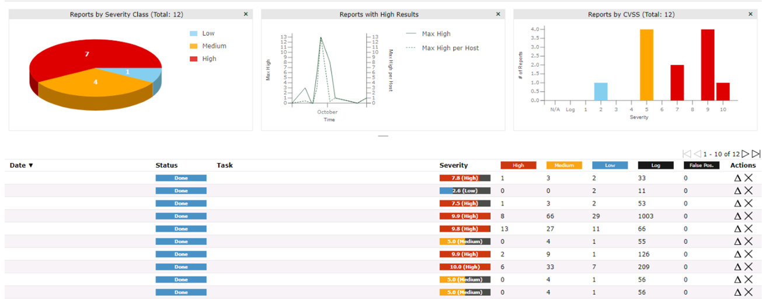The width and height of the screenshot is (762, 299).
Task: Go to the previous page of reports
Action: 697,154
